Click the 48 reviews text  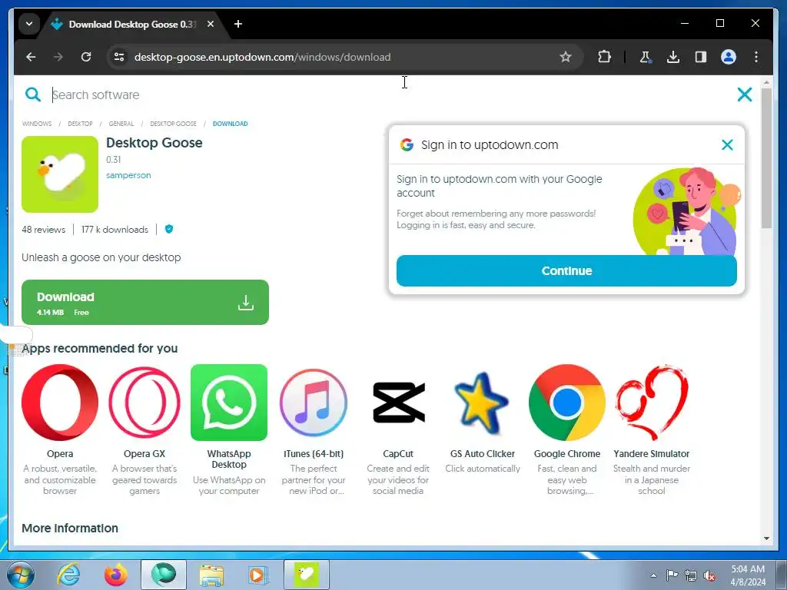43,230
